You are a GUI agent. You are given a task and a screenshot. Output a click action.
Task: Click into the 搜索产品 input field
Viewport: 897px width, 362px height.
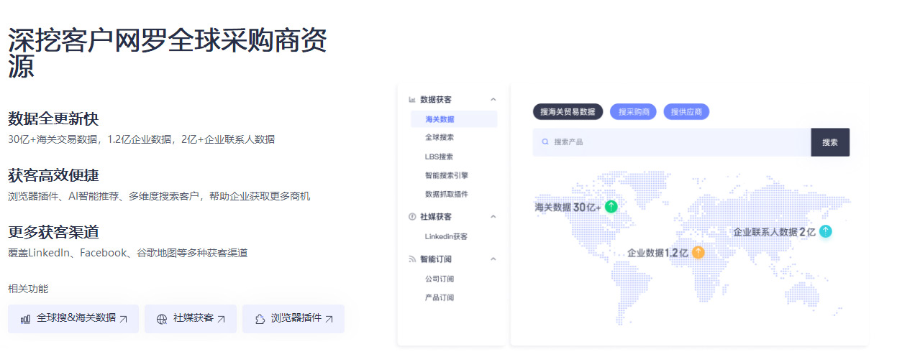[676, 142]
